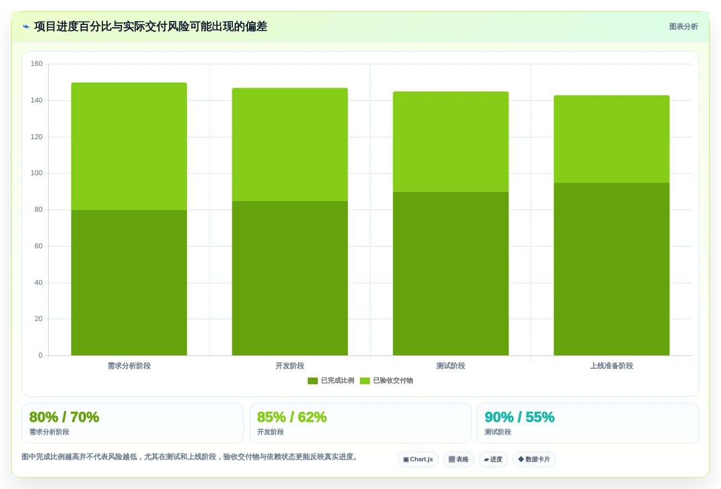Click the light green bar for 需求分析阶段
Screen dimensions: 721x489
129,146
